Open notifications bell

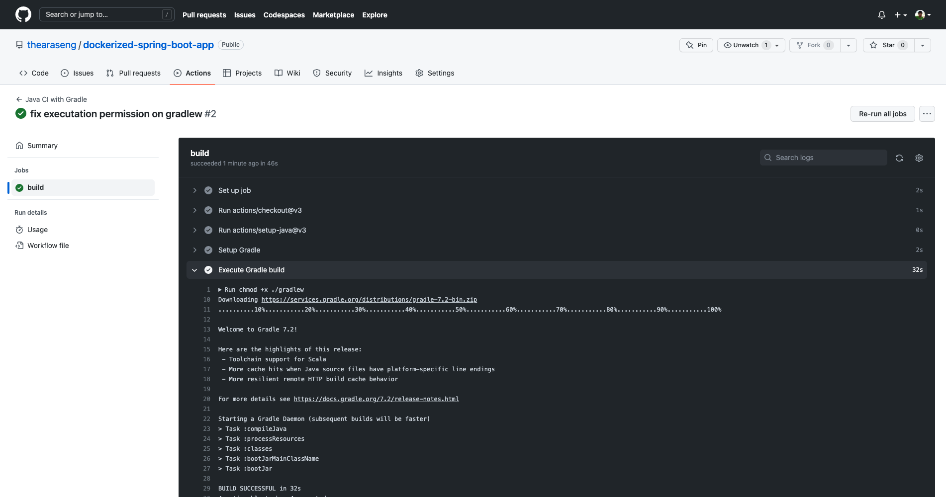(882, 15)
